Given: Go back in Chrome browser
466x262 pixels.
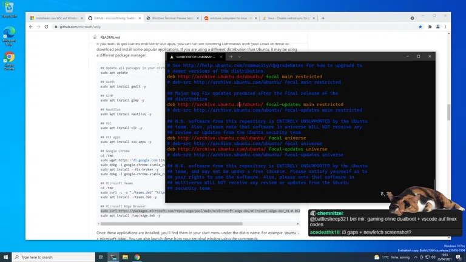Looking at the screenshot, I should pyautogui.click(x=31, y=27).
